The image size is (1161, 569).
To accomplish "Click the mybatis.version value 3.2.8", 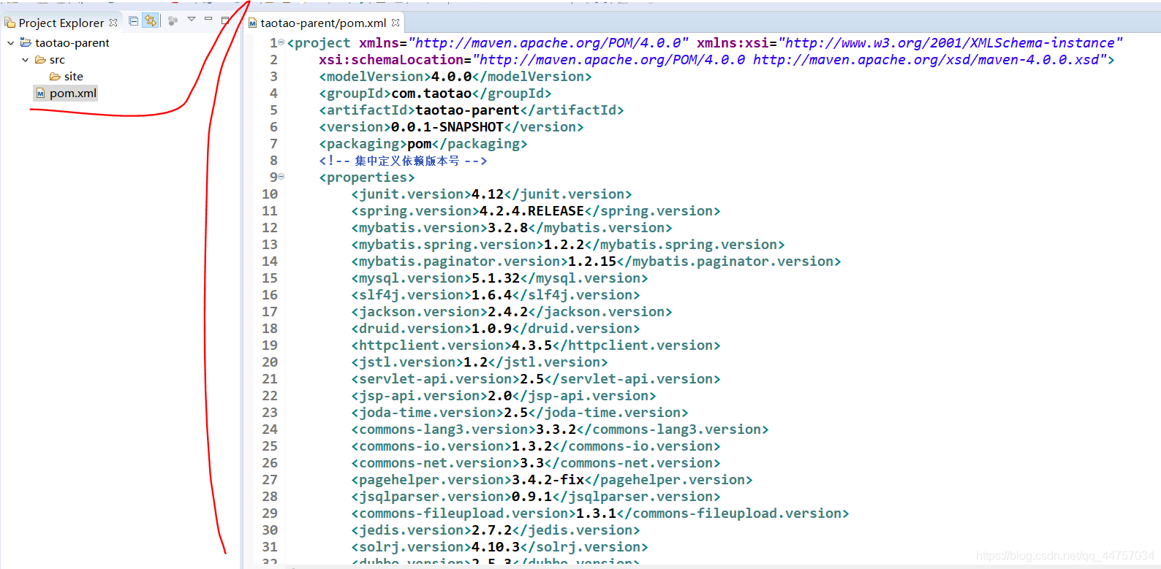I will [x=507, y=228].
